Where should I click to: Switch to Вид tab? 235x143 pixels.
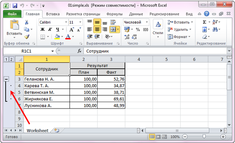click(x=189, y=14)
